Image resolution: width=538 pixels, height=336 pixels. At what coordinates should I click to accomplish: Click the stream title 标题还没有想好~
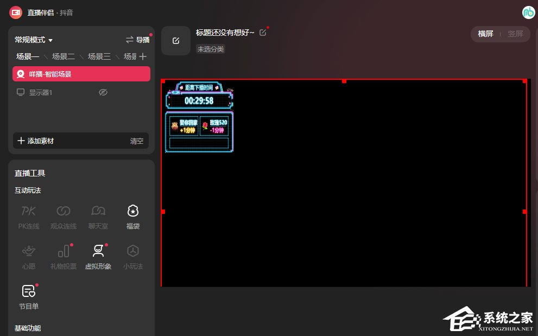click(x=225, y=33)
